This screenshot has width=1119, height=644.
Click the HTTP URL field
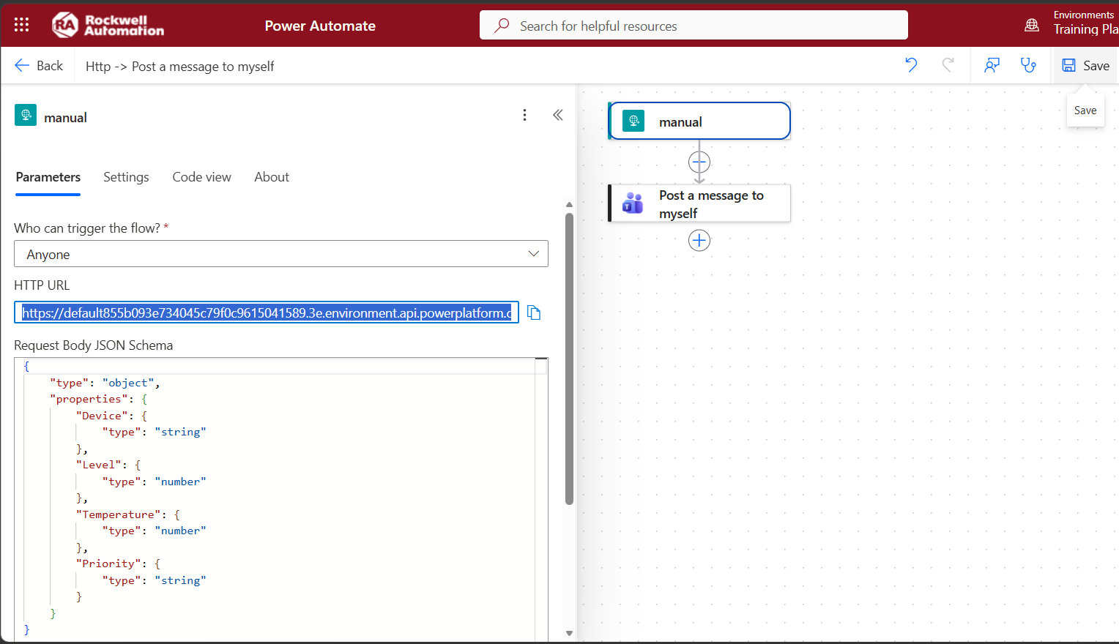[267, 312]
